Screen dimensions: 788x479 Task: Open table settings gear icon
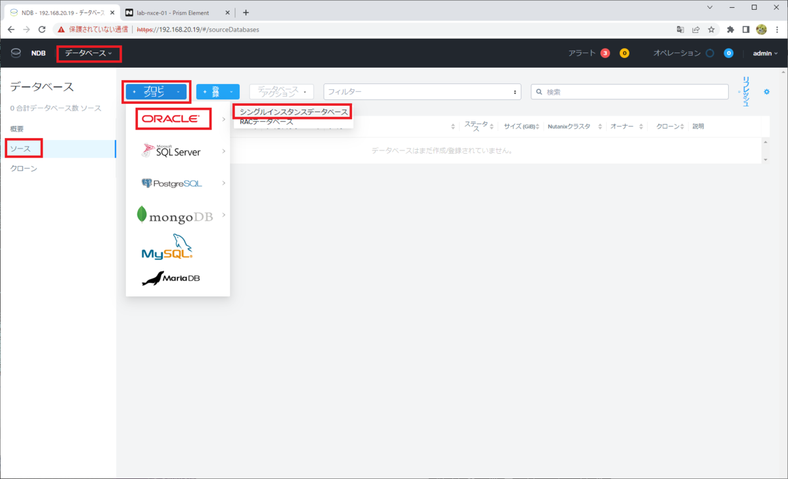(x=766, y=91)
